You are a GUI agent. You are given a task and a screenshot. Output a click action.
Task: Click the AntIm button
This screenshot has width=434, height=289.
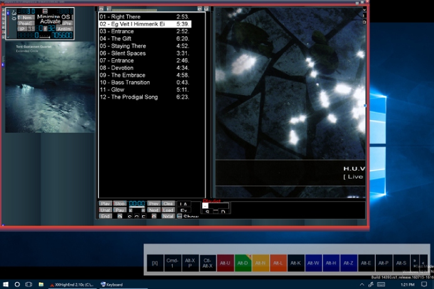[65, 29]
